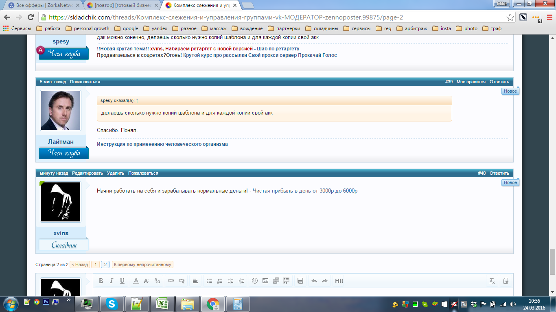Image resolution: width=556 pixels, height=312 pixels.
Task: Bookmark this page with the star icon
Action: 510,17
